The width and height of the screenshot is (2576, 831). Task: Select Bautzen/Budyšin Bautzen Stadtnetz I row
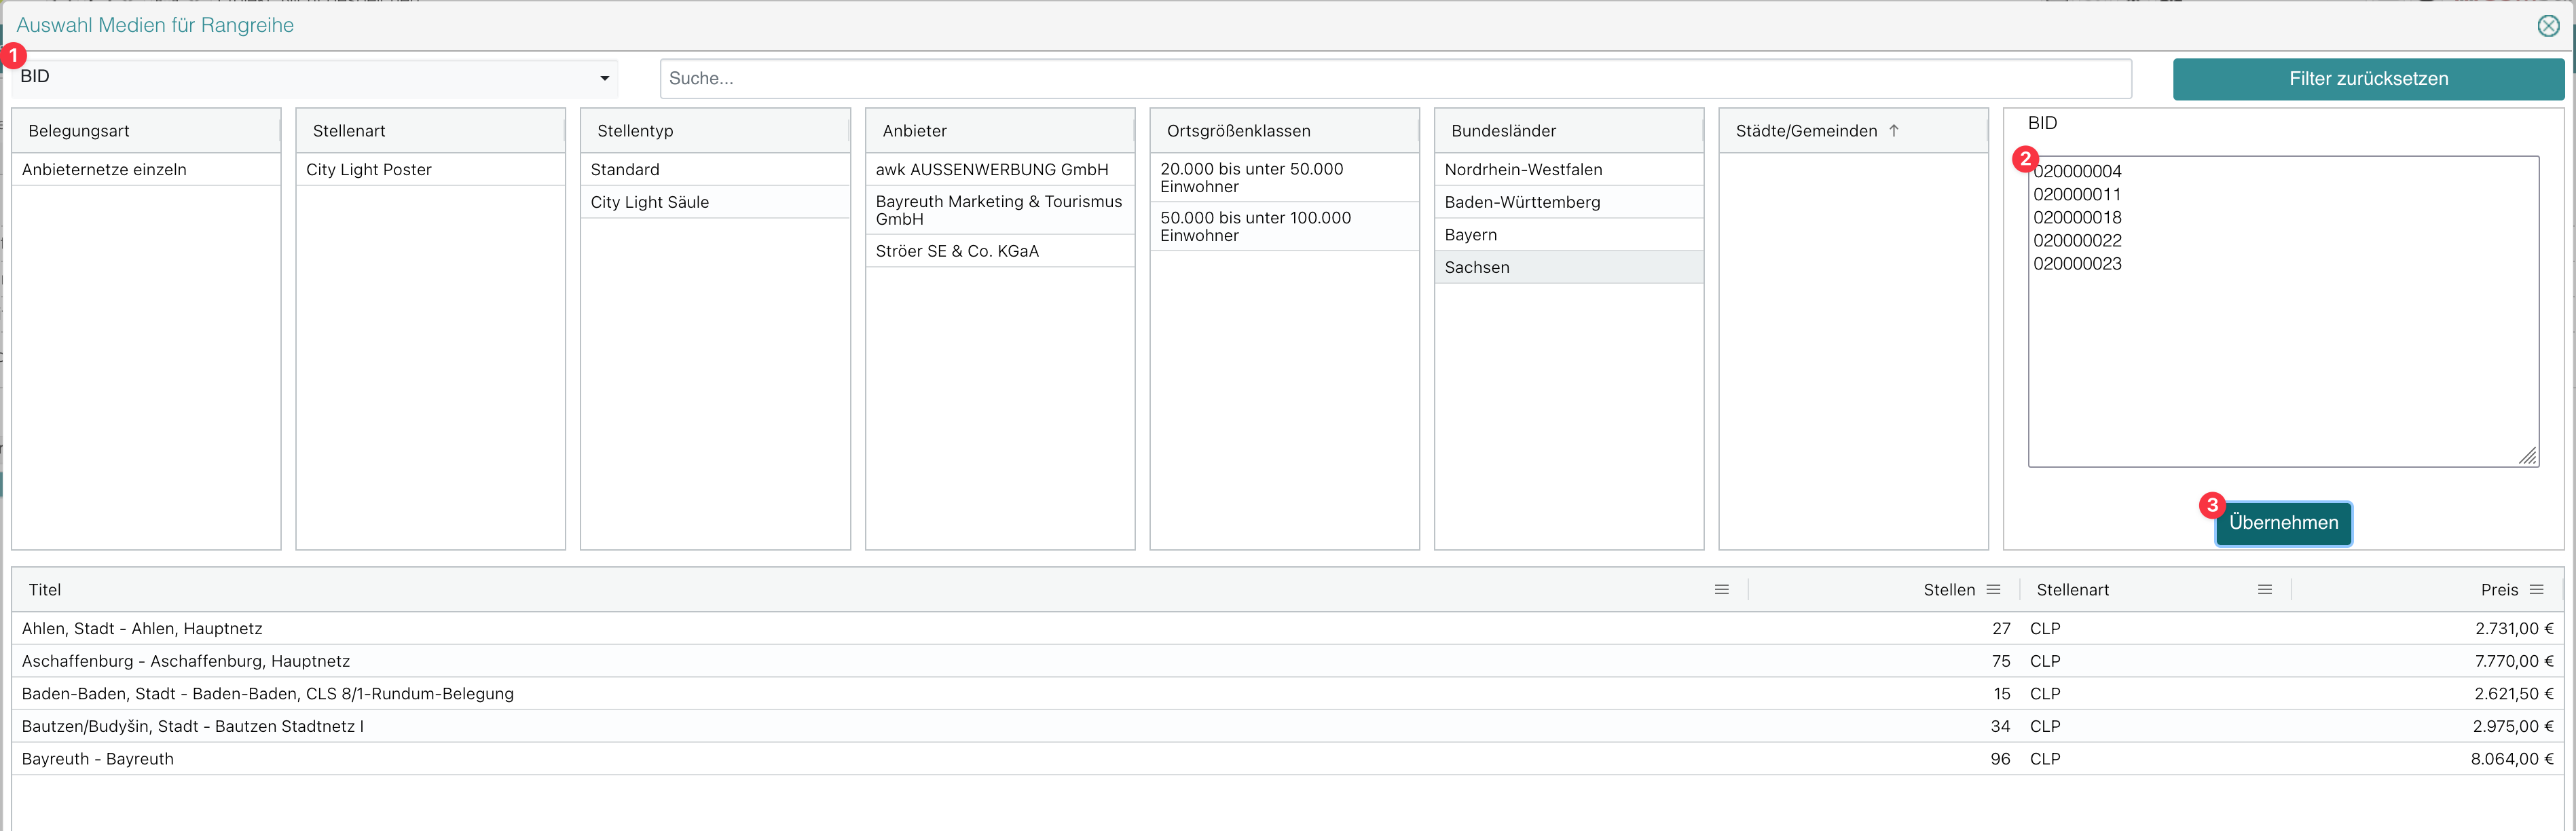pos(1287,726)
